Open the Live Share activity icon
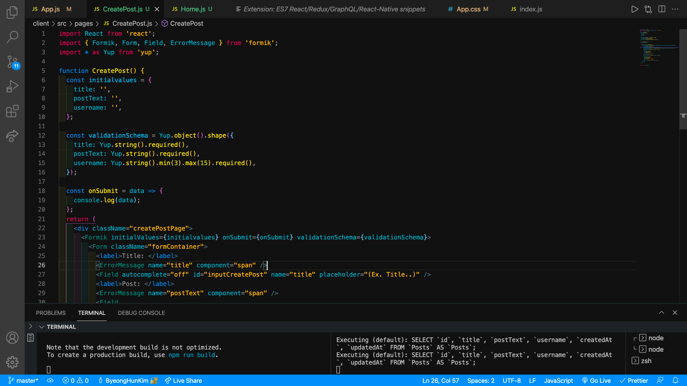The height and width of the screenshot is (386, 687). pyautogui.click(x=12, y=136)
